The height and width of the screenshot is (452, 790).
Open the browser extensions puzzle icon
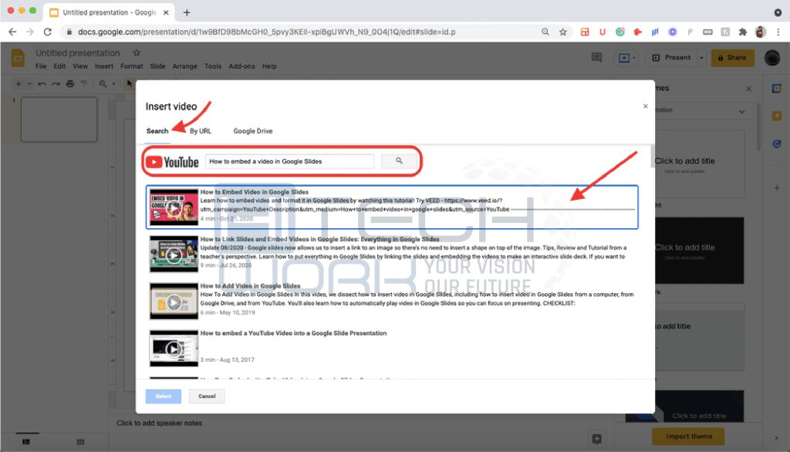click(x=743, y=32)
